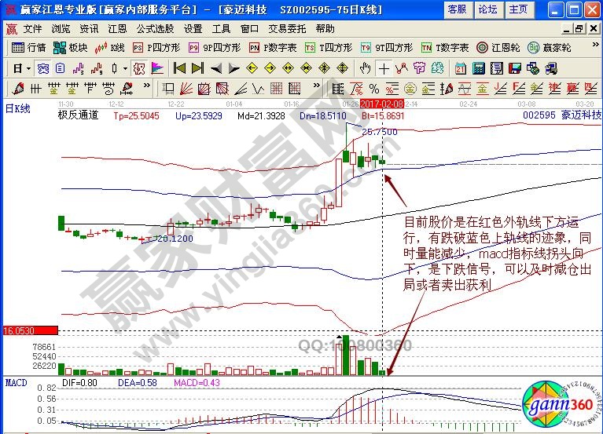Jump to the last bar using green skip-forward icon
Screen dimensions: 603x434
click(197, 67)
